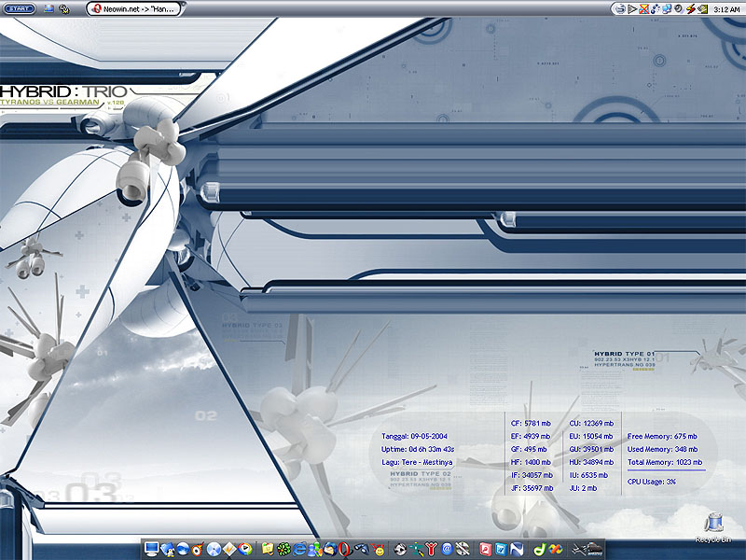This screenshot has width=746, height=560.
Task: Open My Computer from the dock
Action: (152, 549)
